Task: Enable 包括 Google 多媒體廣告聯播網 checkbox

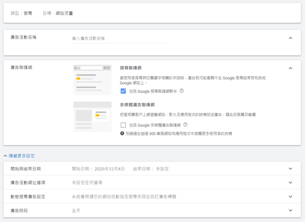Action: 123,125
